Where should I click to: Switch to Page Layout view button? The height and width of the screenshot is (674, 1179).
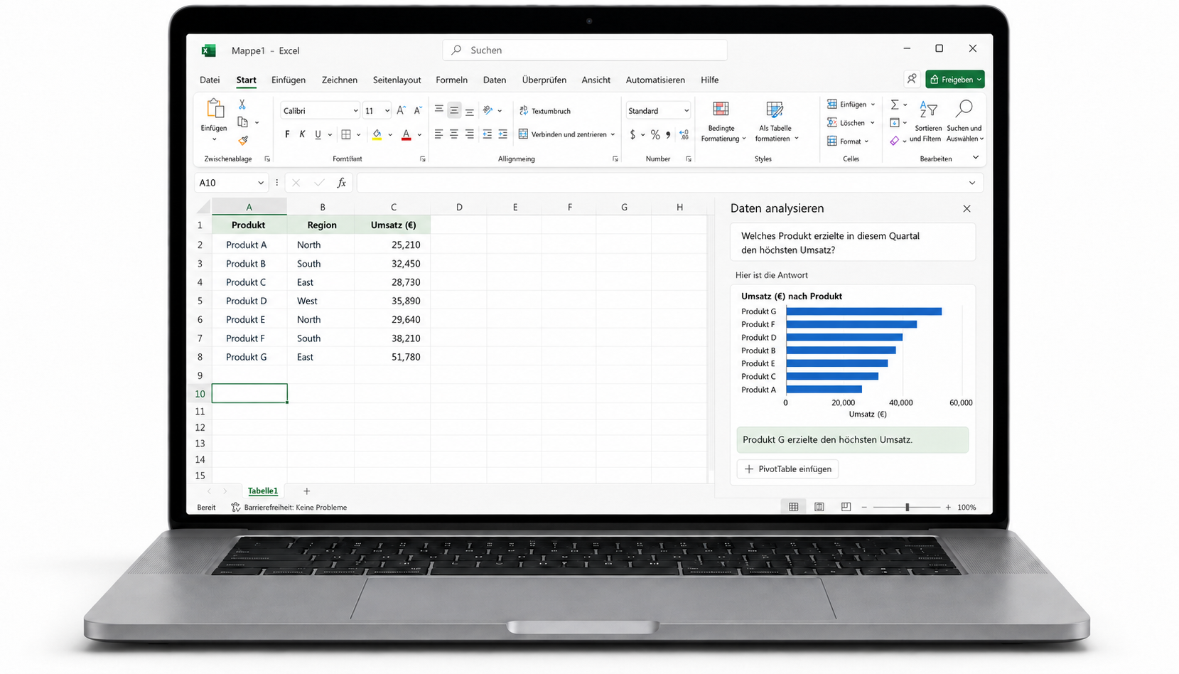pos(819,507)
